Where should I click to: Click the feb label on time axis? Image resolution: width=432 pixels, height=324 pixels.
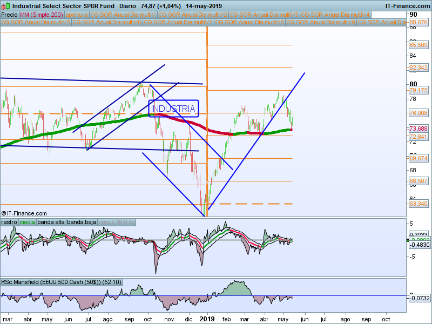click(226, 319)
